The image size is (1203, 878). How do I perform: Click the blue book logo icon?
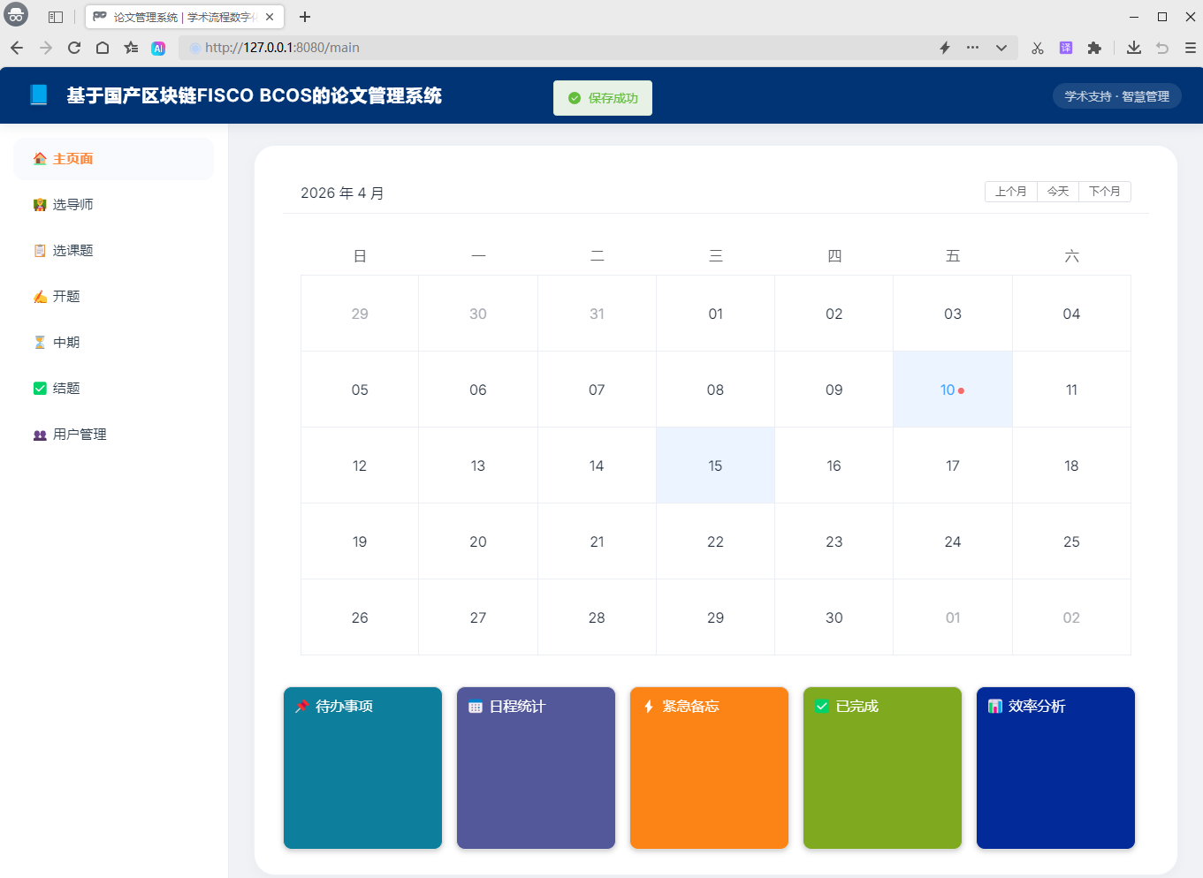(39, 95)
